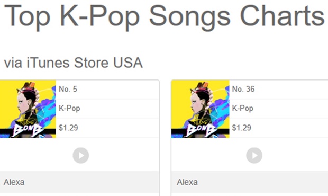Click the word "Songs" in the page title
This screenshot has height=196, width=328.
coord(190,17)
